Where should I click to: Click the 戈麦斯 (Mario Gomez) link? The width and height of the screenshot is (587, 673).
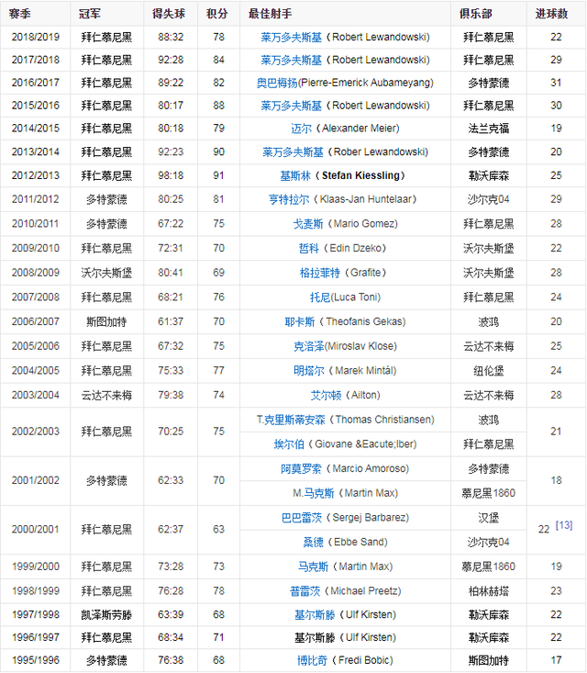pyautogui.click(x=308, y=224)
